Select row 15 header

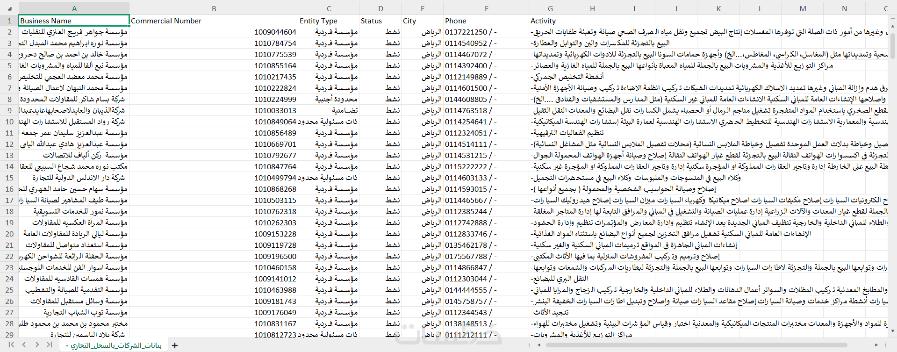pyautogui.click(x=9, y=178)
